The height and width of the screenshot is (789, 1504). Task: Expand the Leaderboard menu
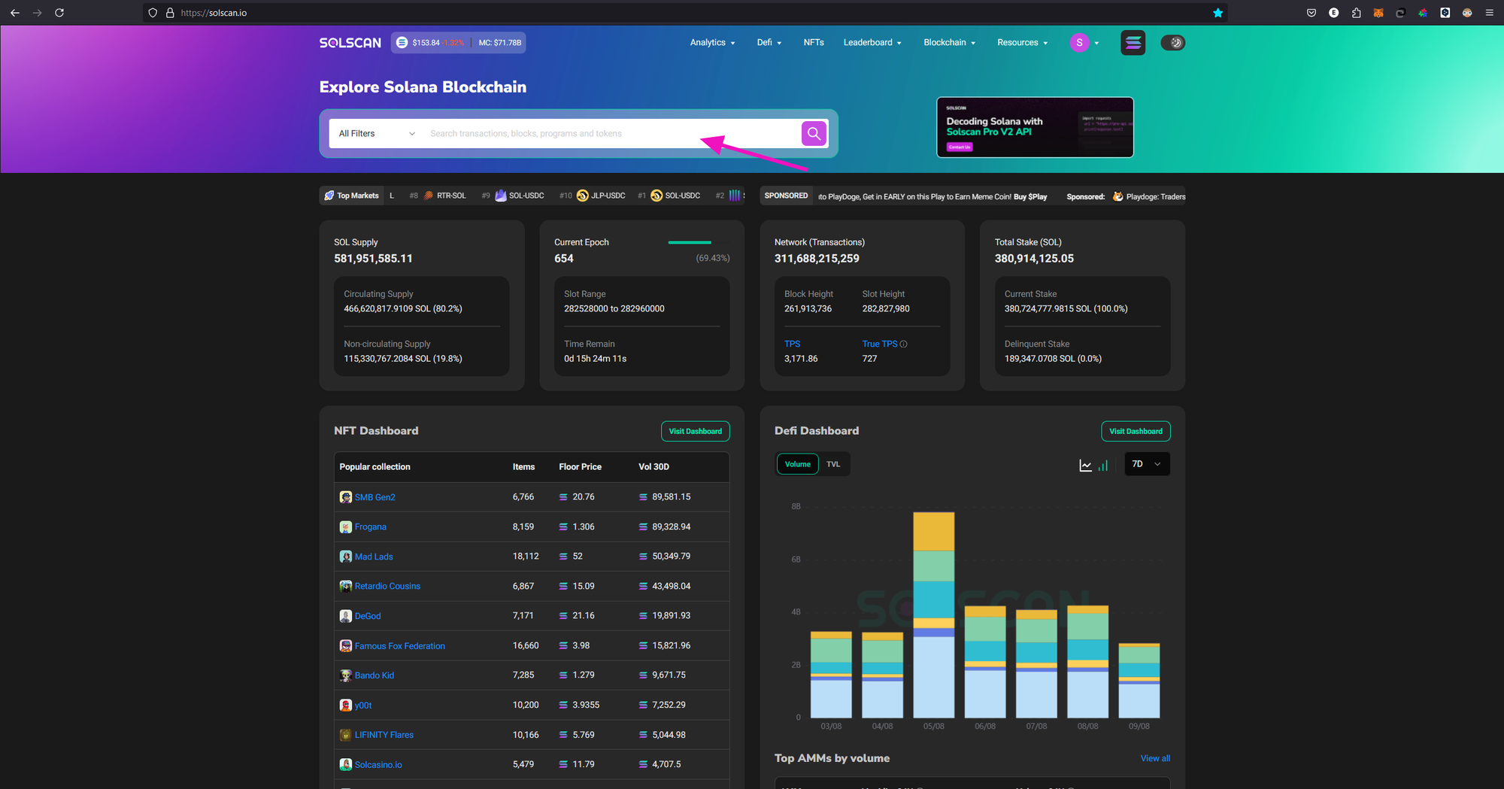(x=872, y=43)
